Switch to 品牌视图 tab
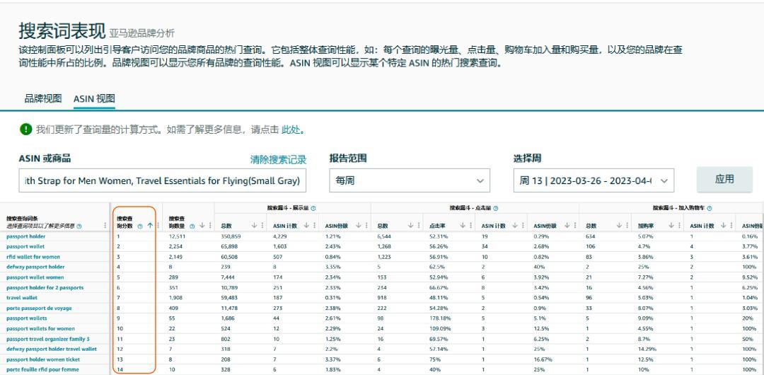764x375 pixels. tap(43, 98)
